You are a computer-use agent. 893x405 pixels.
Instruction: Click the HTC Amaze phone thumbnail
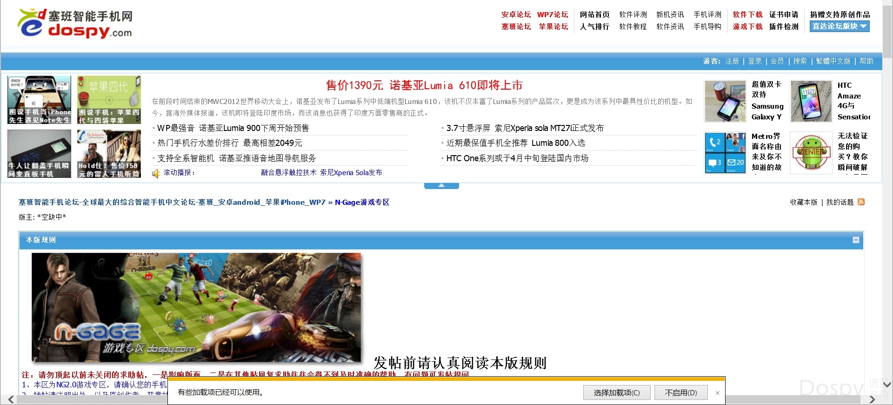tap(811, 101)
